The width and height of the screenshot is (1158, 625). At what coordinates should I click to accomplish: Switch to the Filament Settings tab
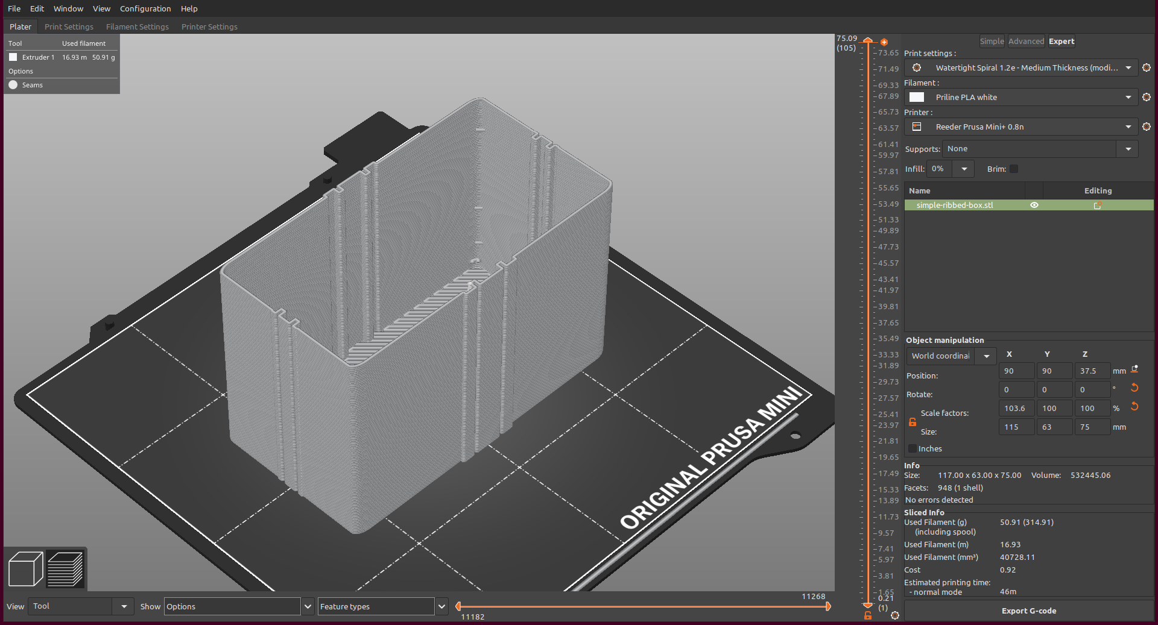coord(138,27)
